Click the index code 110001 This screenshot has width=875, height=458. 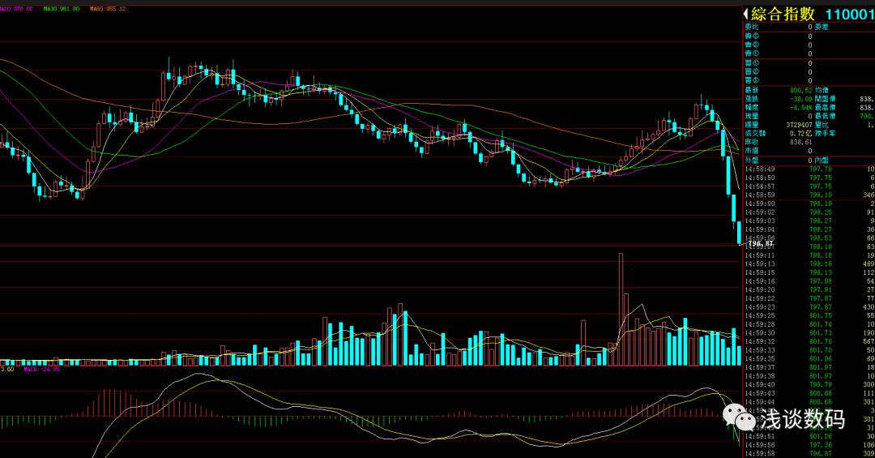point(850,15)
